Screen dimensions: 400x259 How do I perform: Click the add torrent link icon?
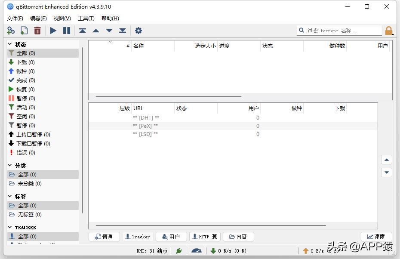pos(11,31)
